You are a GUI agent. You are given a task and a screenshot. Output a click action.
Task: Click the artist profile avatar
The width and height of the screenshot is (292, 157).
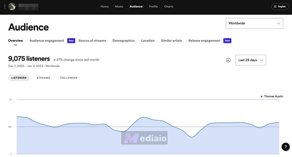pos(12,7)
